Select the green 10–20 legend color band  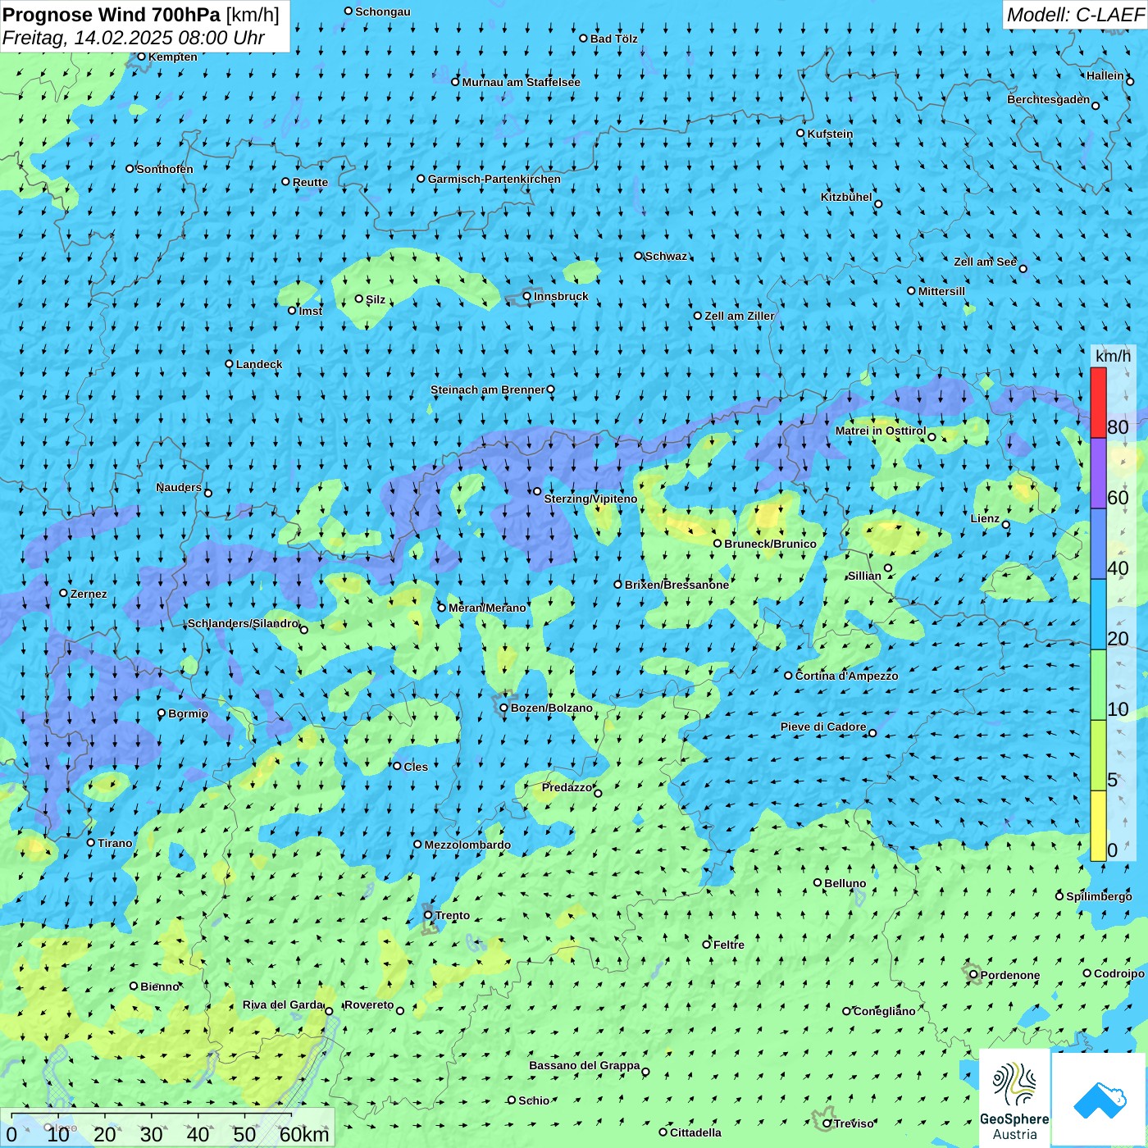coord(1098,685)
